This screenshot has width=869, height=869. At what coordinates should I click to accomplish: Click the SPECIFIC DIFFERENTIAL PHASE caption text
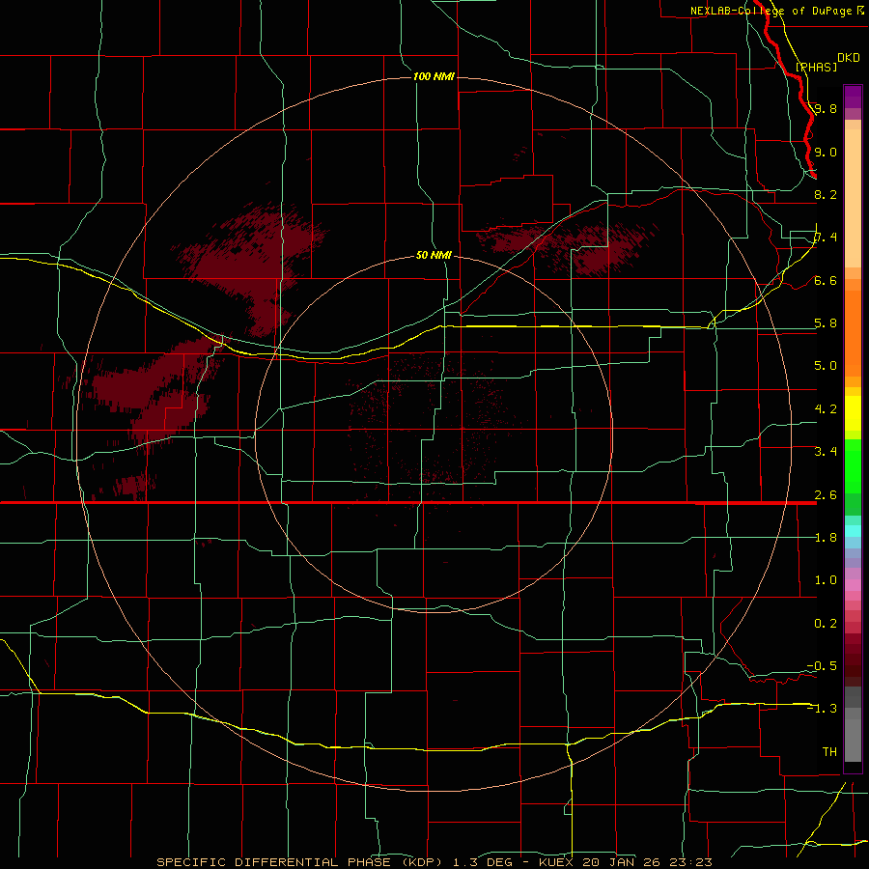(x=273, y=862)
